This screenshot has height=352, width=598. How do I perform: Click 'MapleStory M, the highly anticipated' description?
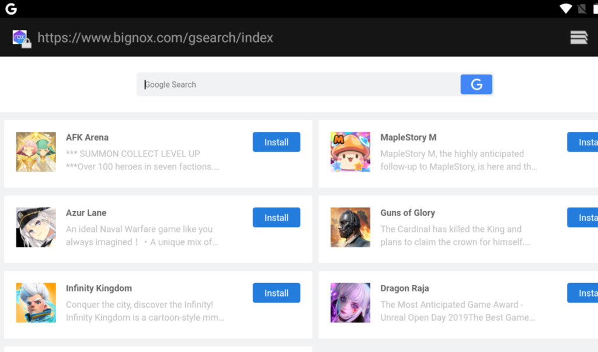click(458, 160)
